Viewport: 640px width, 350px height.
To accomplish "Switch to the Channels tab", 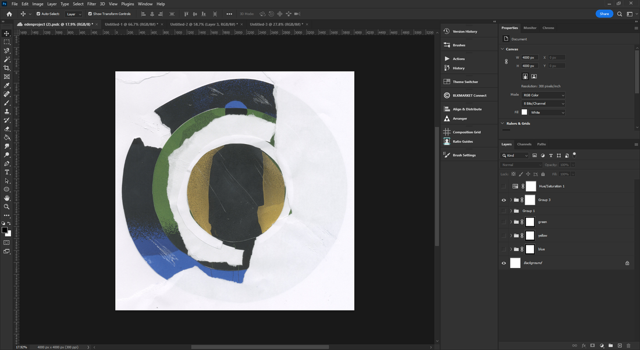I will pyautogui.click(x=524, y=144).
